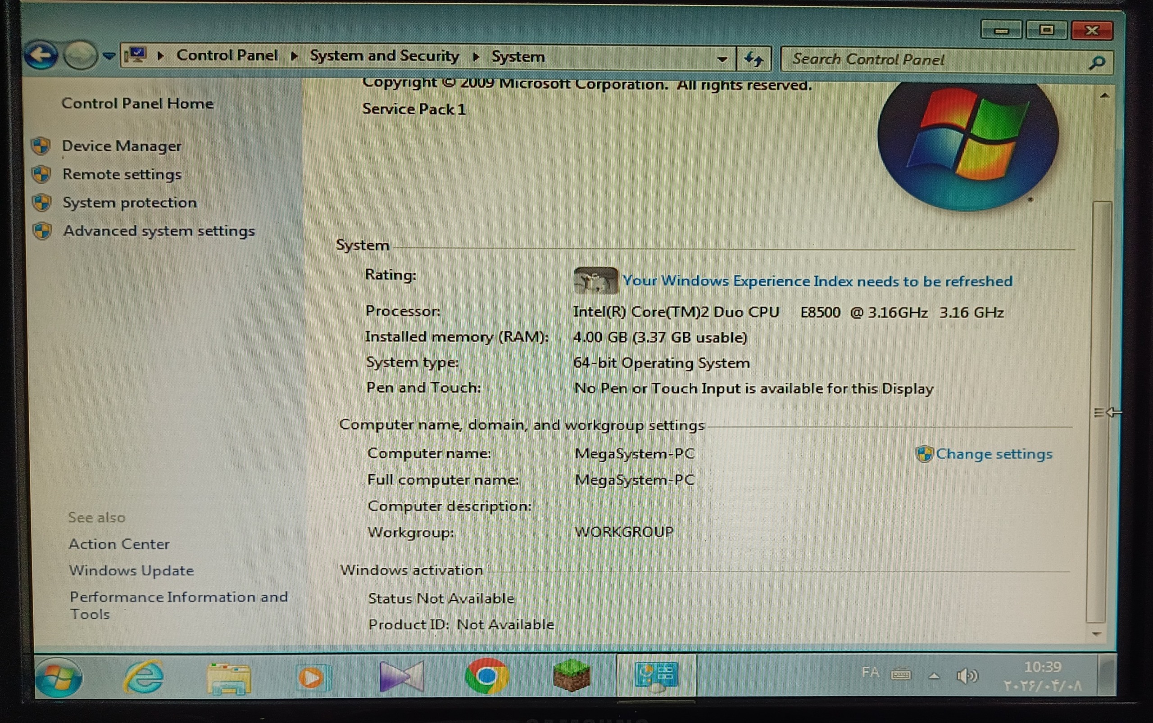
Task: Open Action Center under See also
Action: (x=119, y=544)
